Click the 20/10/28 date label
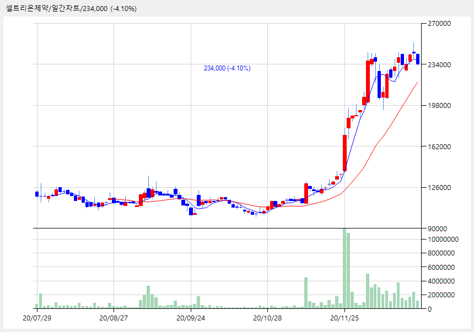The width and height of the screenshot is (474, 332). tap(267, 318)
